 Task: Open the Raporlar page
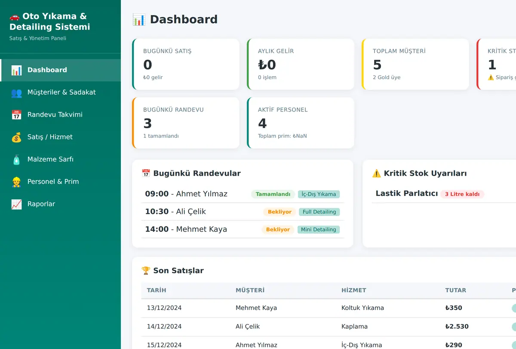click(60, 204)
